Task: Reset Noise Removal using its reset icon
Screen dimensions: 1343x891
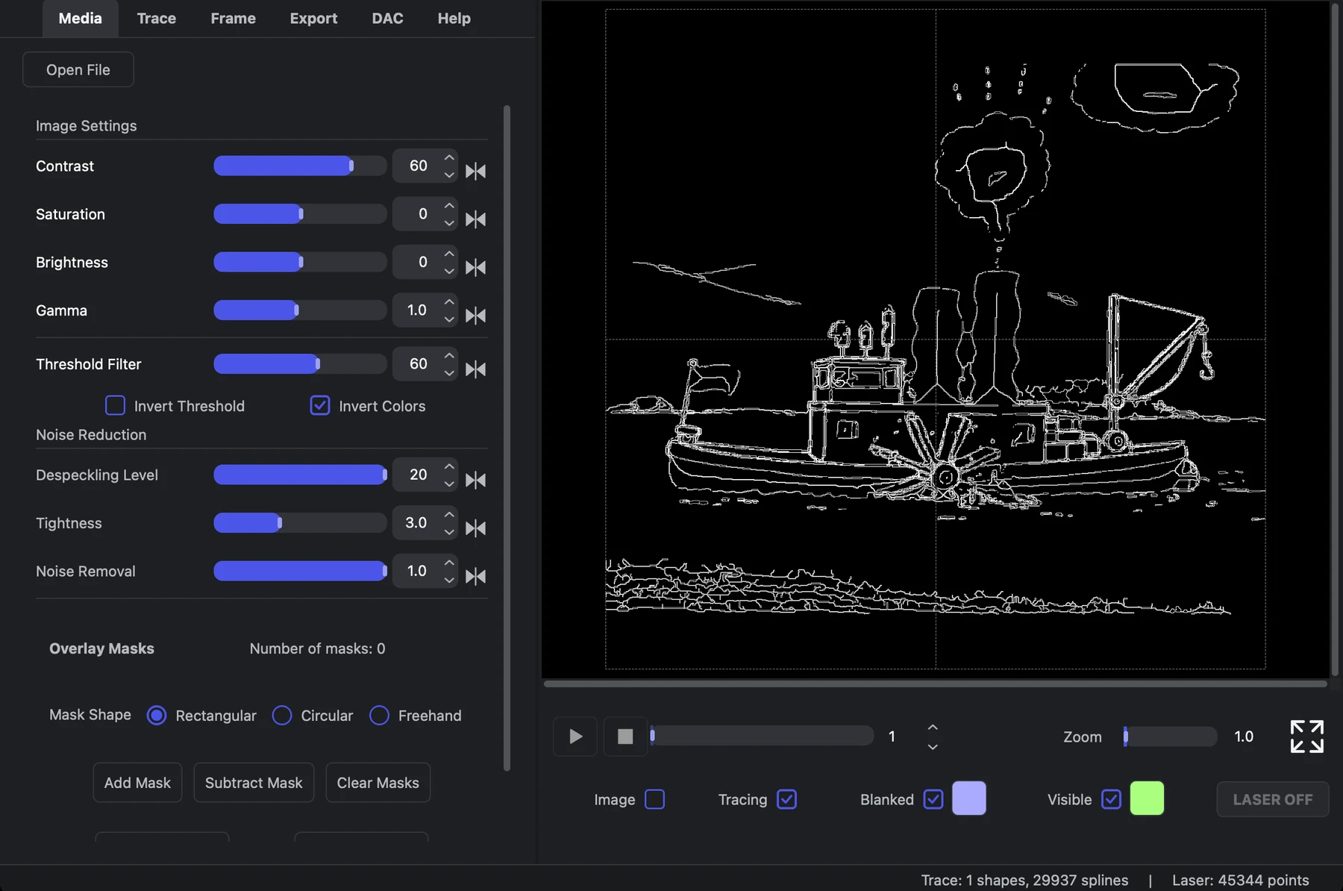Action: 475,576
